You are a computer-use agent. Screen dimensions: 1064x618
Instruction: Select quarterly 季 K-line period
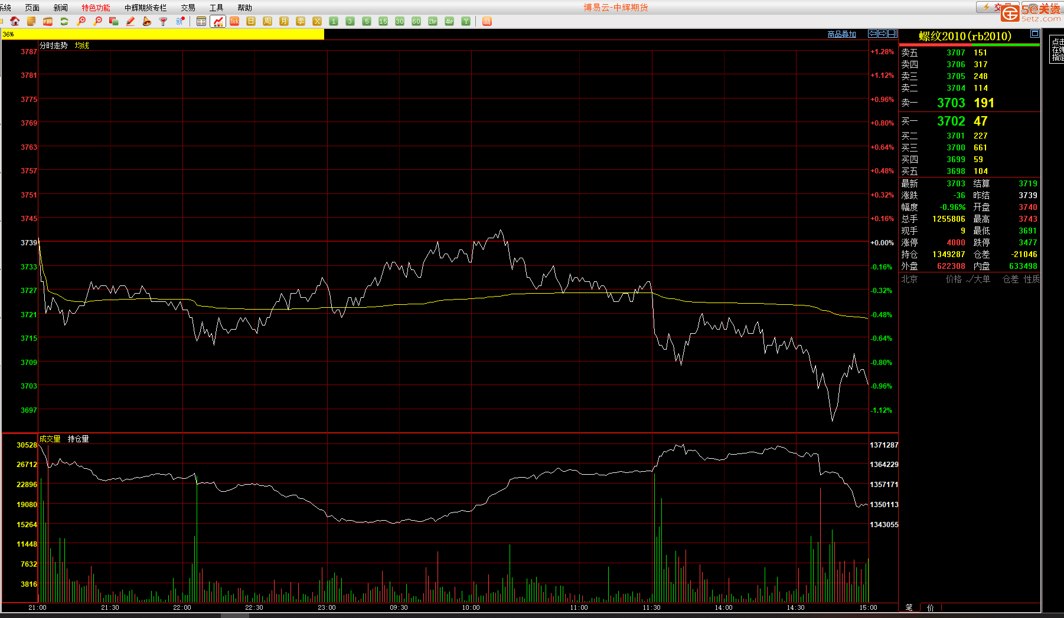click(301, 21)
